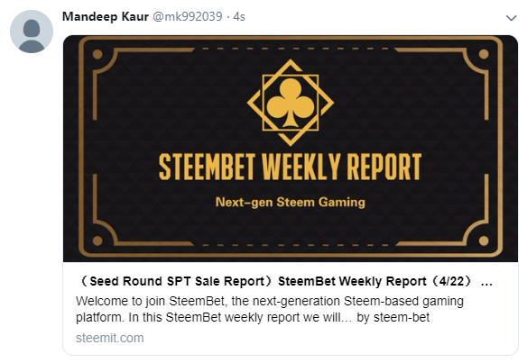Click the top dashed gold border line
The image size is (527, 363).
[294, 49]
